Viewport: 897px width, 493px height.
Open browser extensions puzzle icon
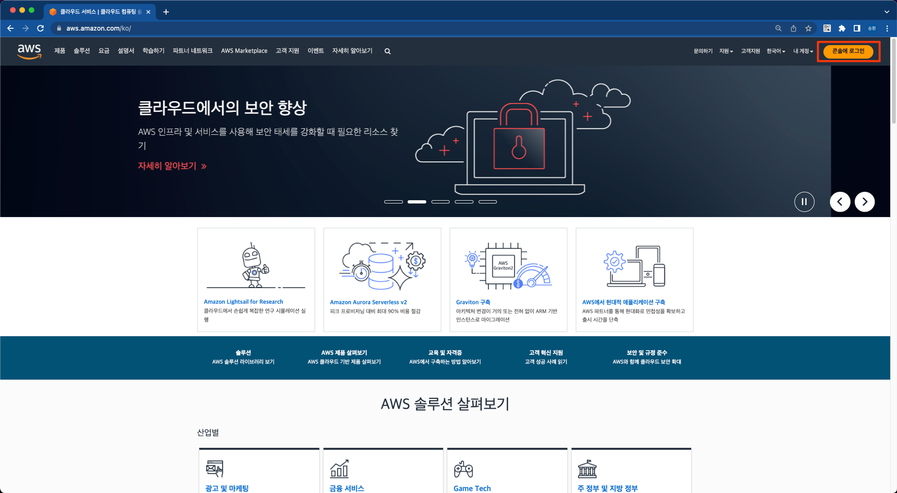842,28
